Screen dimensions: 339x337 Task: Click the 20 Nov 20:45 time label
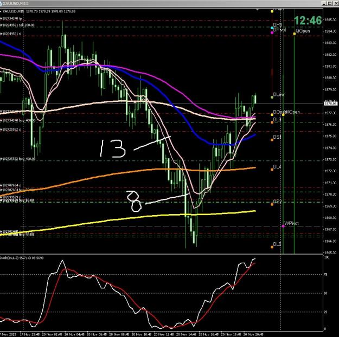click(x=253, y=334)
